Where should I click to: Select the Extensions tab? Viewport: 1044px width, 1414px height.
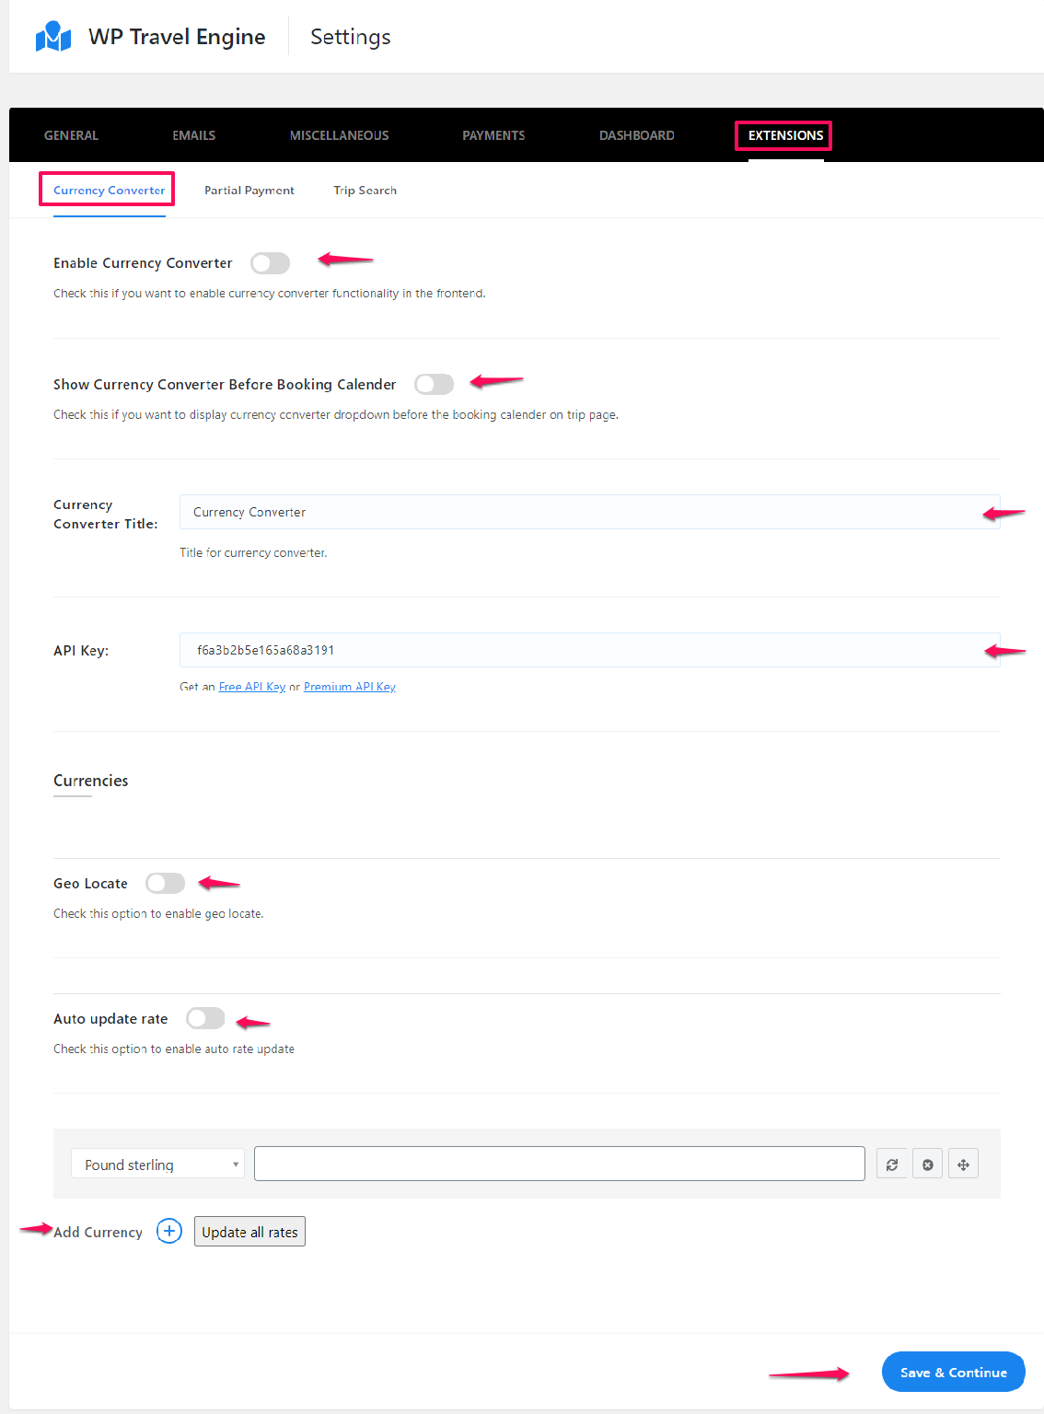tap(785, 135)
